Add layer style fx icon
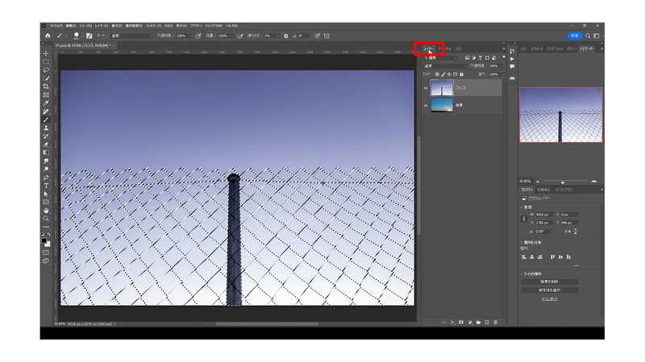 coord(452,323)
